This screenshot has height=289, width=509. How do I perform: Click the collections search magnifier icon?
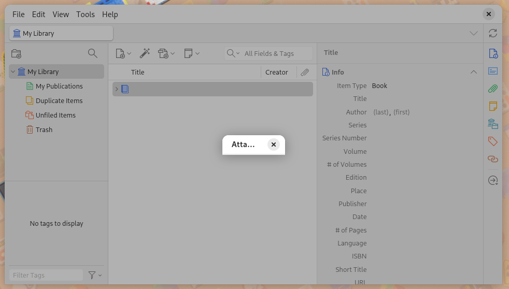[92, 53]
